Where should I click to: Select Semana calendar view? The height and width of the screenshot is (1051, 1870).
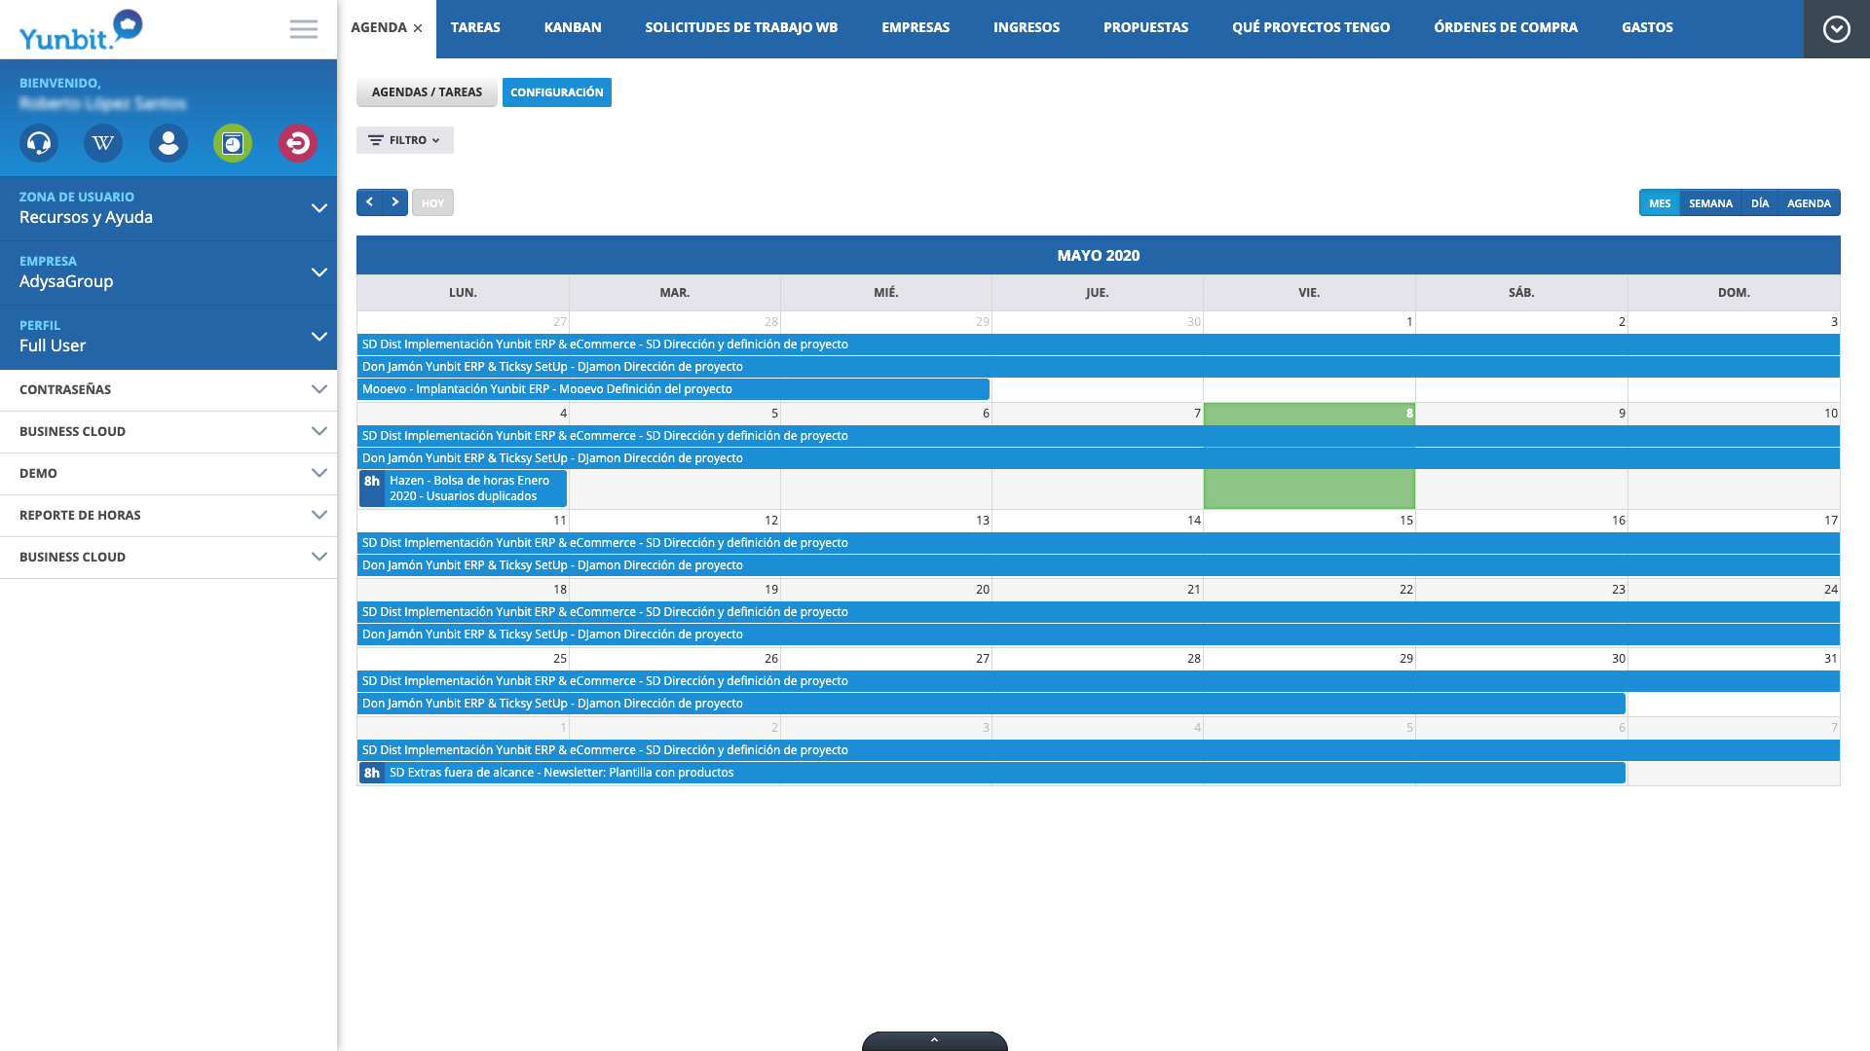click(x=1710, y=202)
